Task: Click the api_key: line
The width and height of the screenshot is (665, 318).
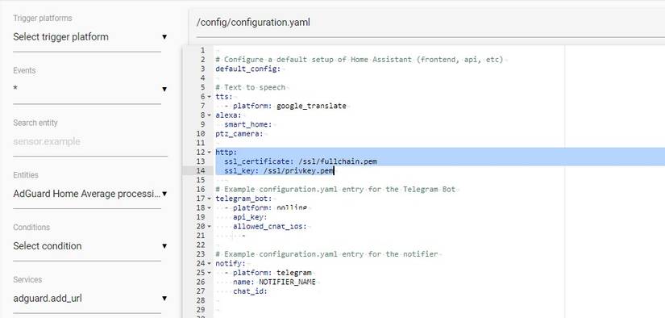Action: (x=250, y=217)
